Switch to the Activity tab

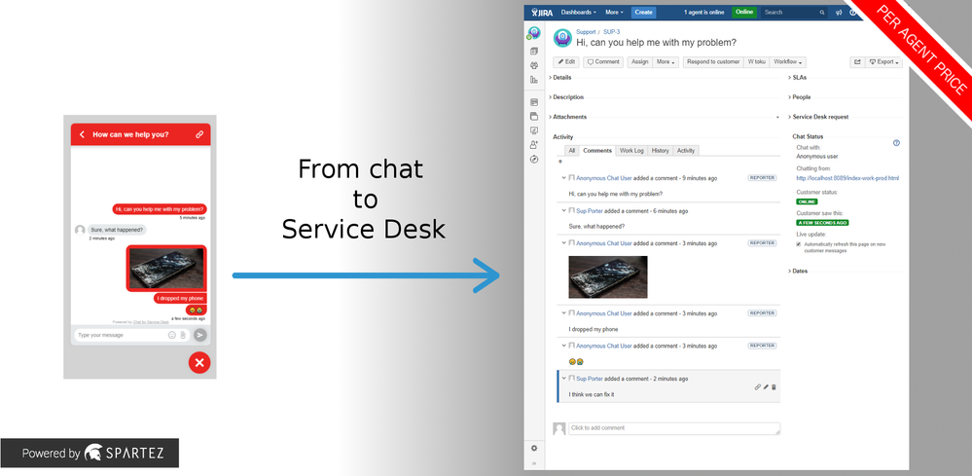click(686, 151)
